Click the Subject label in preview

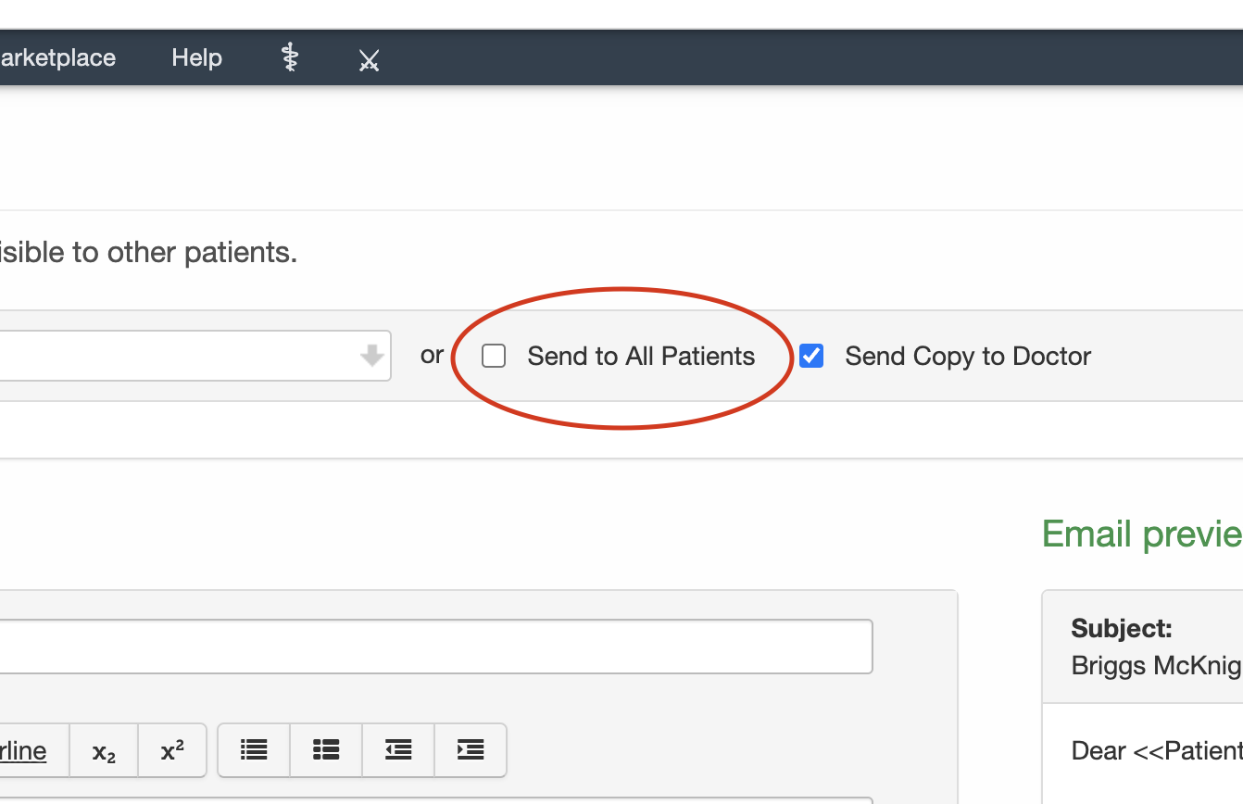1122,629
